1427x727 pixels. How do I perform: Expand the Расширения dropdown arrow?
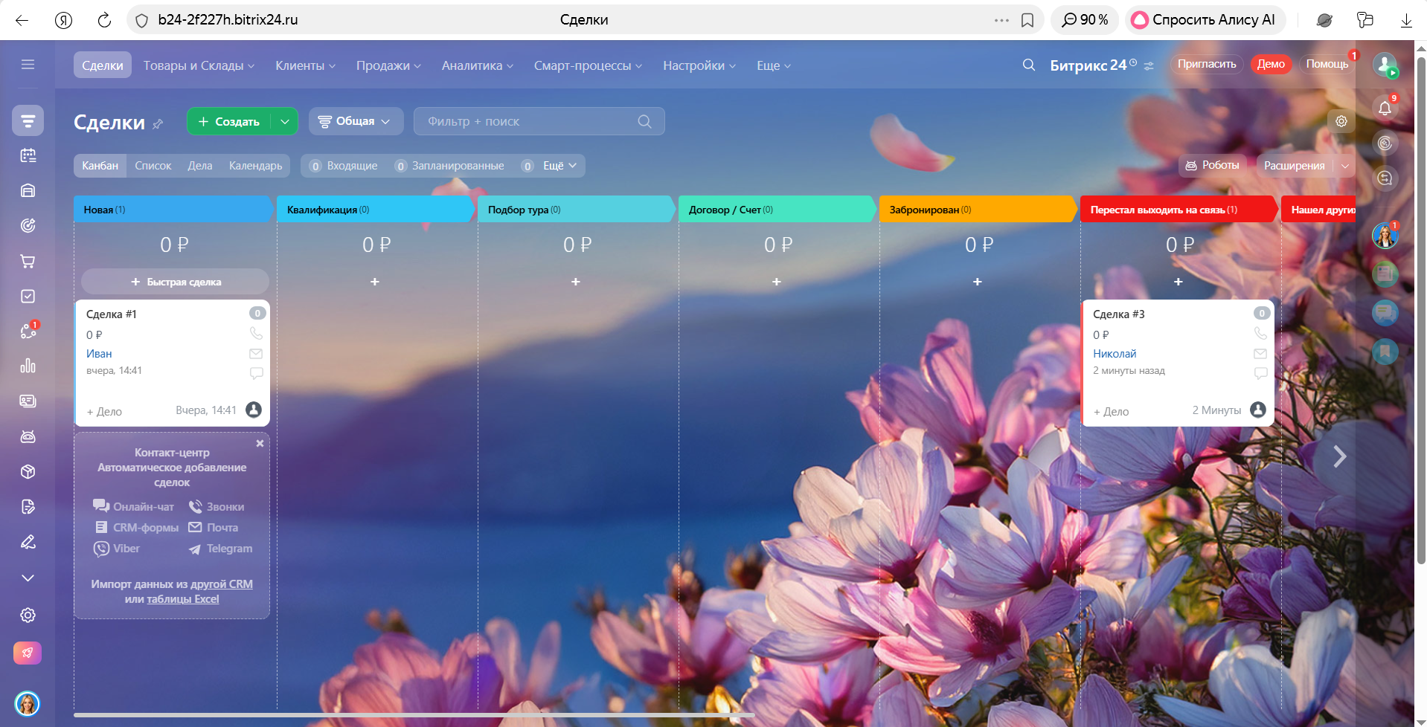pos(1344,166)
